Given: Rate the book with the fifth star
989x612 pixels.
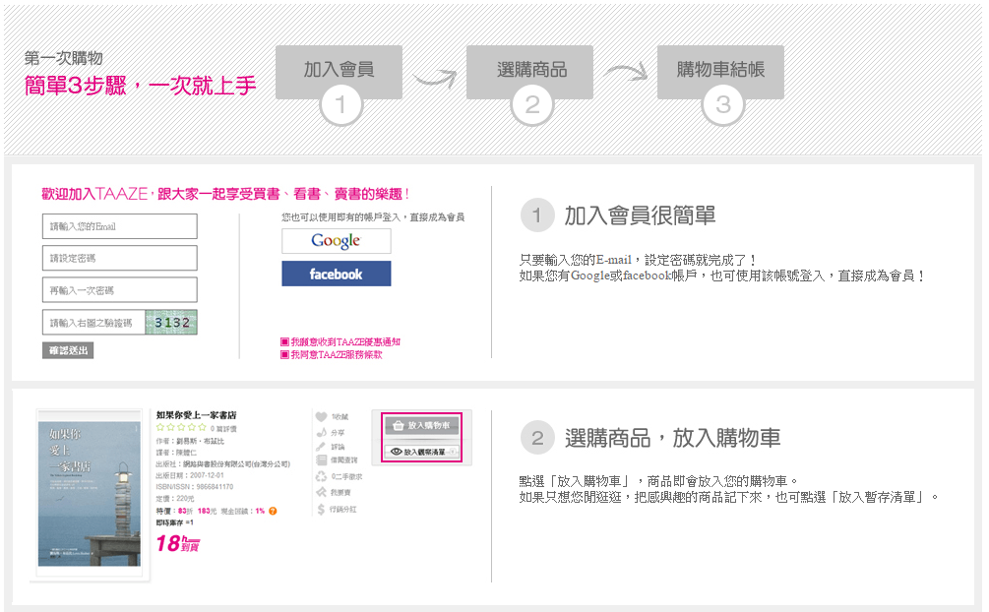Looking at the screenshot, I should pyautogui.click(x=202, y=428).
